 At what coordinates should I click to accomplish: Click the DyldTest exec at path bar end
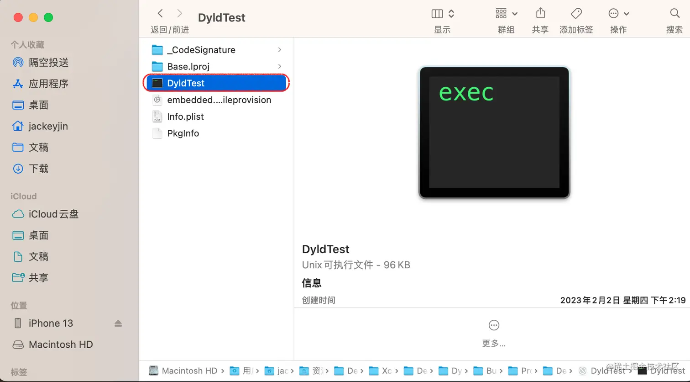coord(662,371)
